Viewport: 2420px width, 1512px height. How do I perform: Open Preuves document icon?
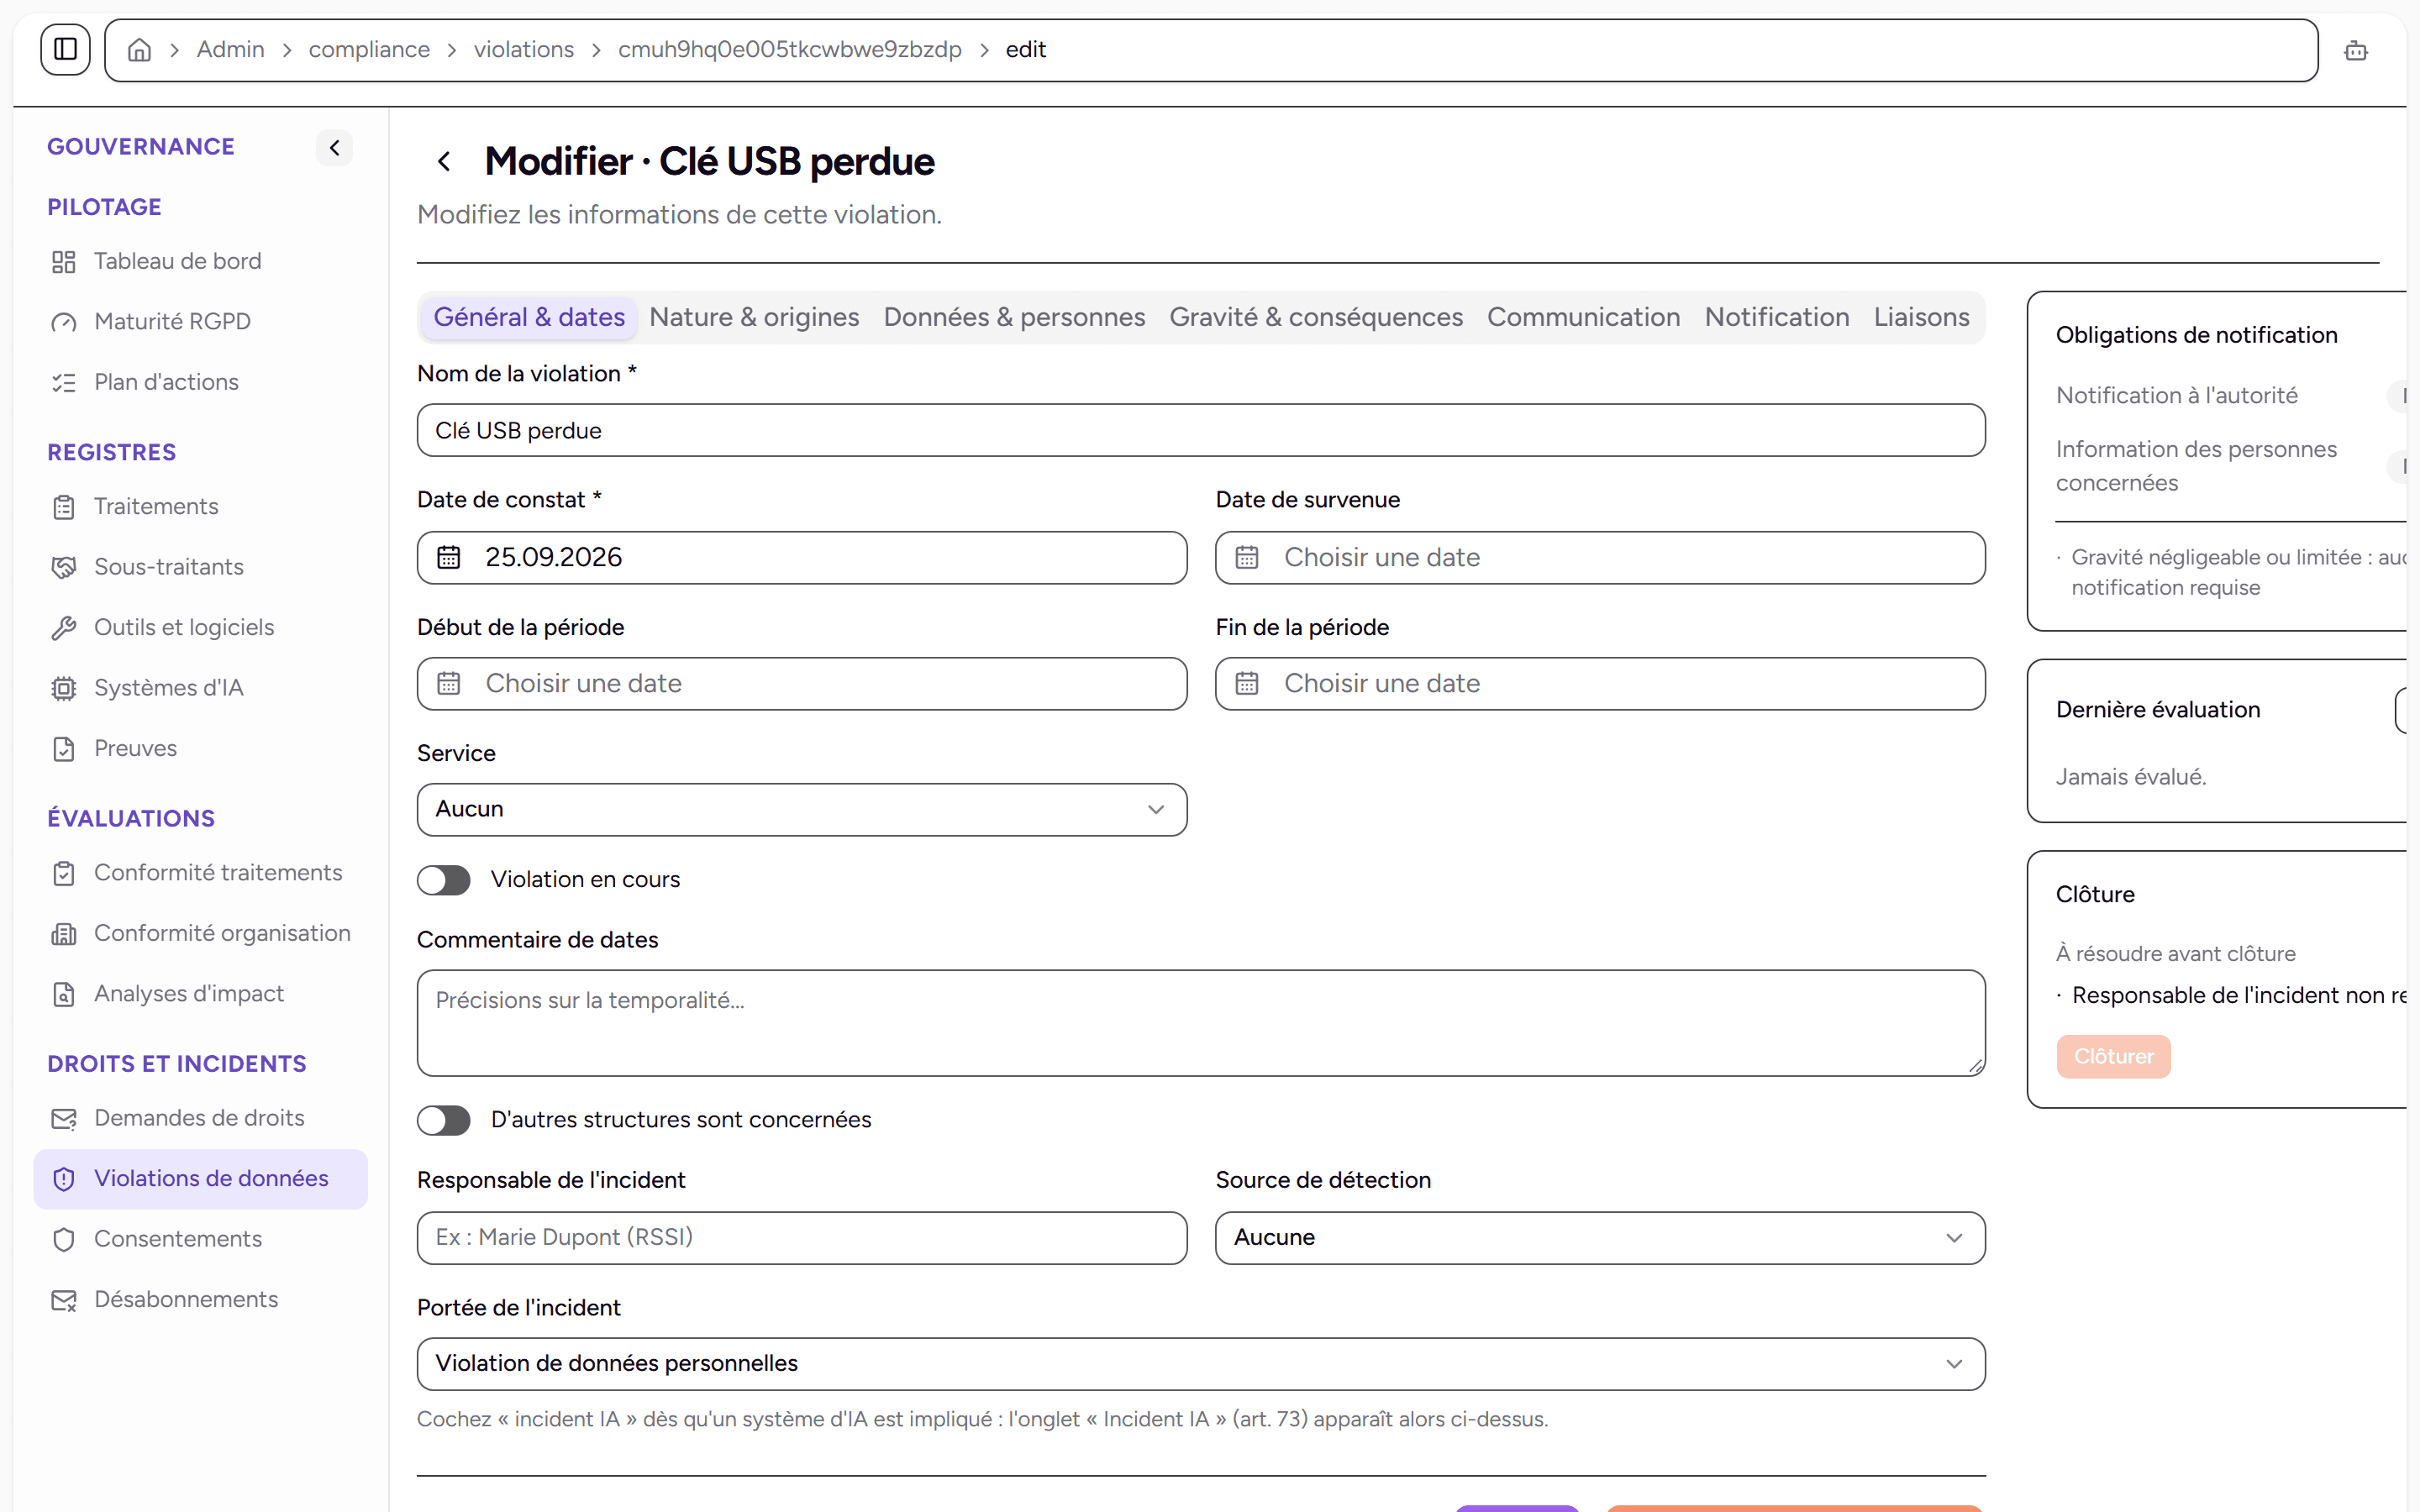64,749
